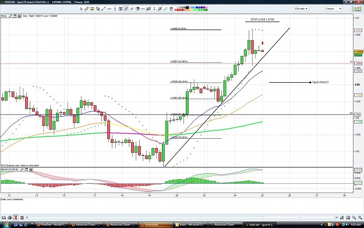Image resolution: width=364 pixels, height=228 pixels.
Task: Click the printer icon
Action: (9, 218)
